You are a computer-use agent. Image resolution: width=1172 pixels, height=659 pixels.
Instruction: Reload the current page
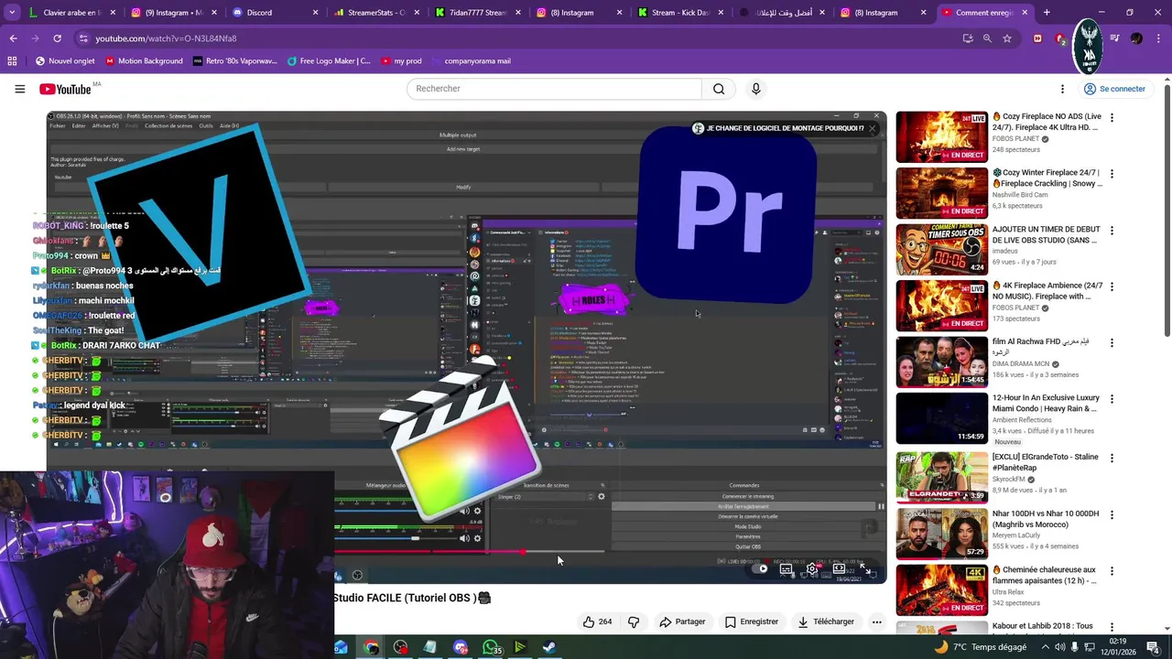(57, 38)
